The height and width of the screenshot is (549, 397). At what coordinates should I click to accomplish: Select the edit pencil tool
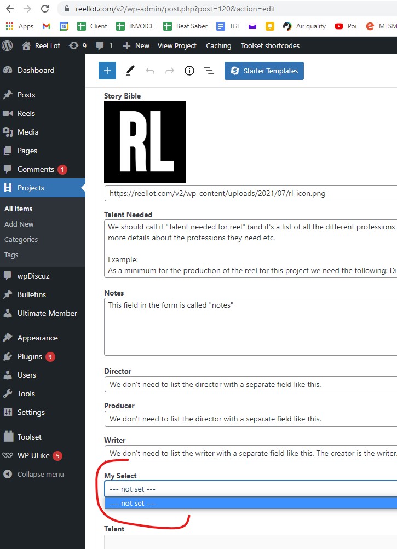tap(130, 71)
